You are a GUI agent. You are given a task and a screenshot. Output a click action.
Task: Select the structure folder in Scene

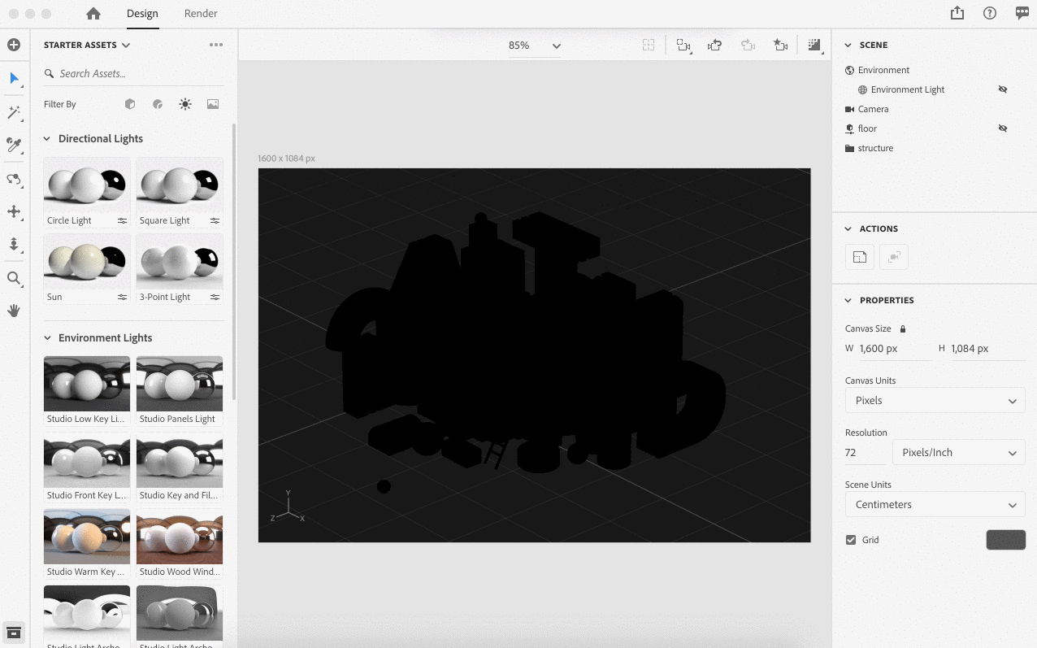[875, 148]
